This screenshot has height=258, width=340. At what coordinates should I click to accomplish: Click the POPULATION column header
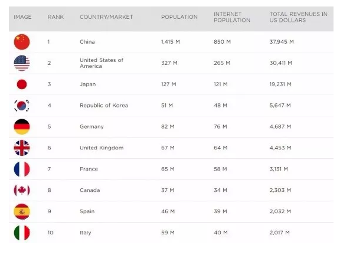click(179, 17)
